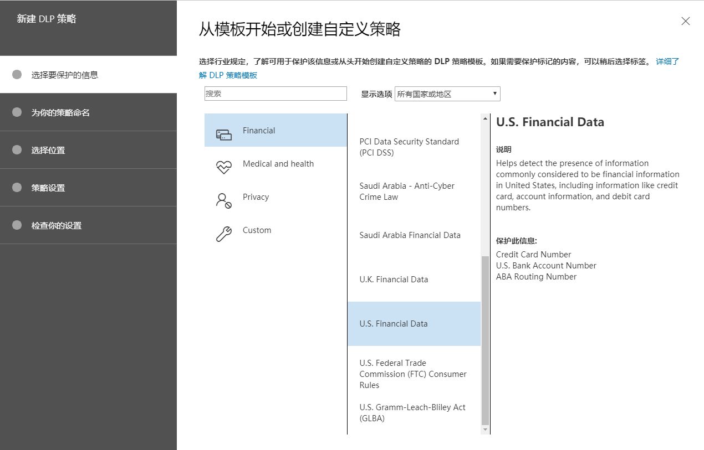Go to the 为你的策略命名 step
This screenshot has height=450, width=704.
[88, 112]
